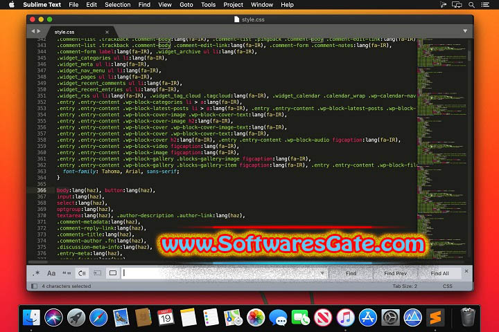Open the find history dropdown arrow
Image resolution: width=499 pixels, height=332 pixels.
(x=322, y=273)
